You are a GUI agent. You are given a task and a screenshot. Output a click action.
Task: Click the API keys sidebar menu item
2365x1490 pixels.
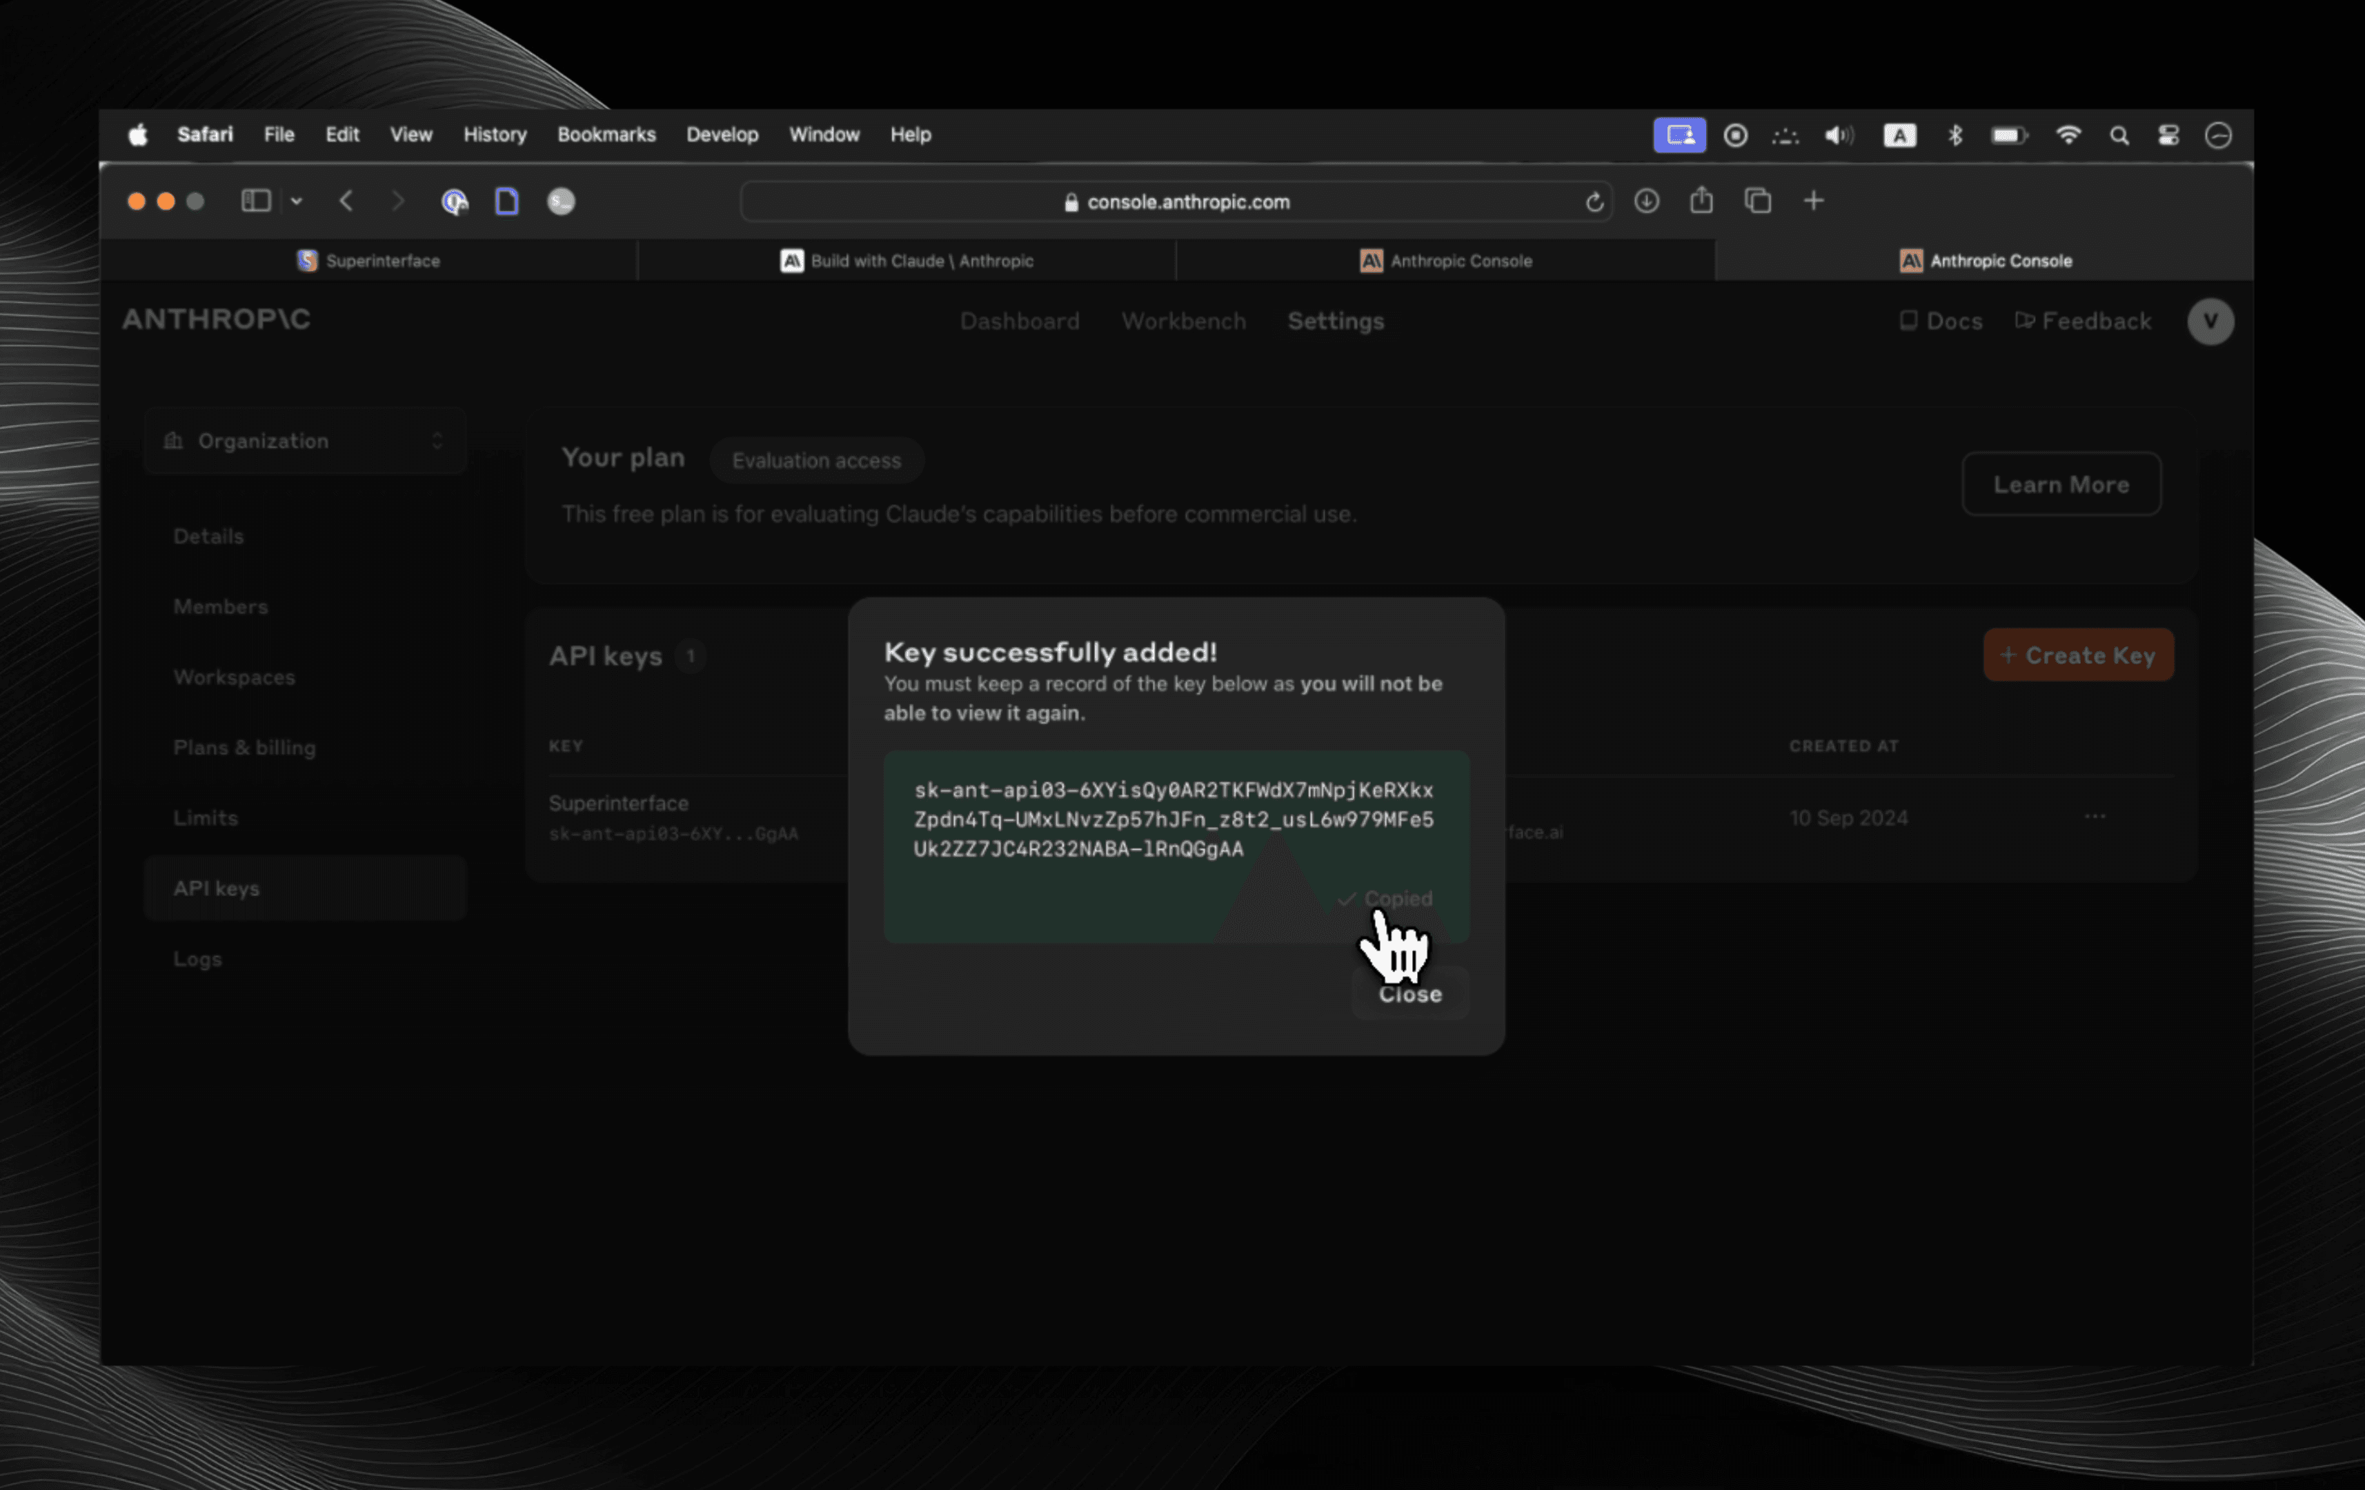tap(216, 888)
